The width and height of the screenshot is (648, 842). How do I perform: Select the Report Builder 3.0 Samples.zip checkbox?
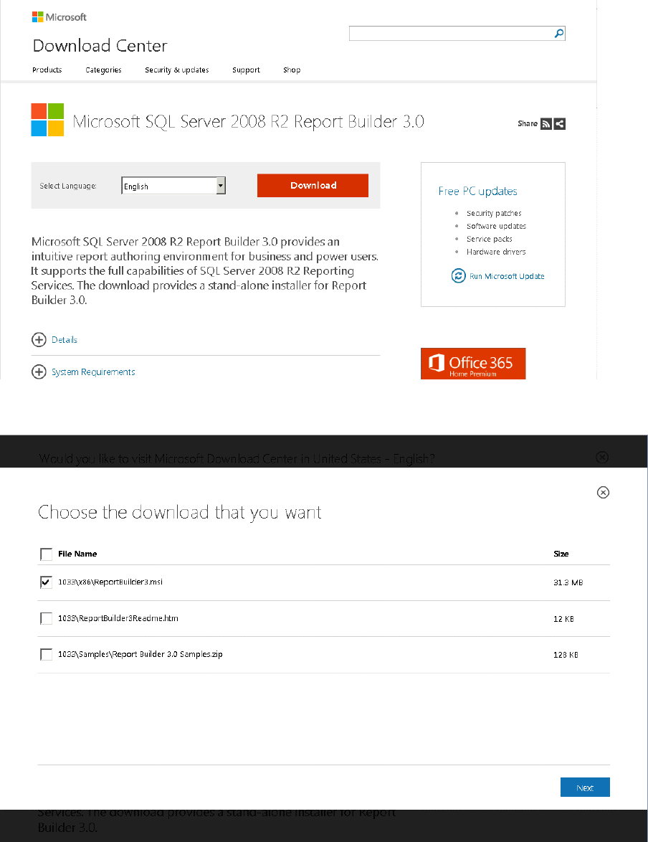(47, 654)
